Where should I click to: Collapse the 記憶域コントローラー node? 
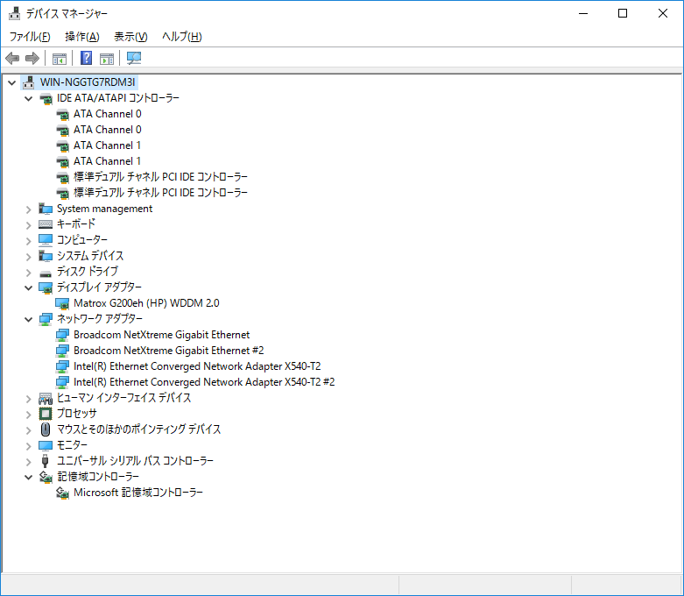click(28, 477)
